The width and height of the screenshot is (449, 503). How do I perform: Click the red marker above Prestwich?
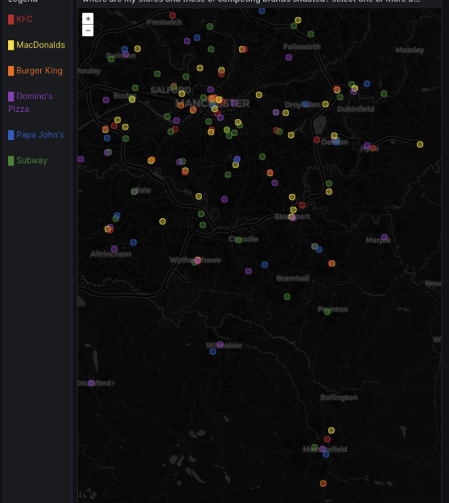[x=173, y=16]
